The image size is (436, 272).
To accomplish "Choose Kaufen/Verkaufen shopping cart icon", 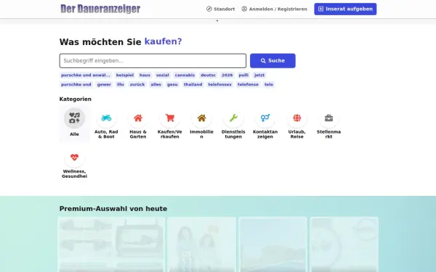I will [170, 118].
